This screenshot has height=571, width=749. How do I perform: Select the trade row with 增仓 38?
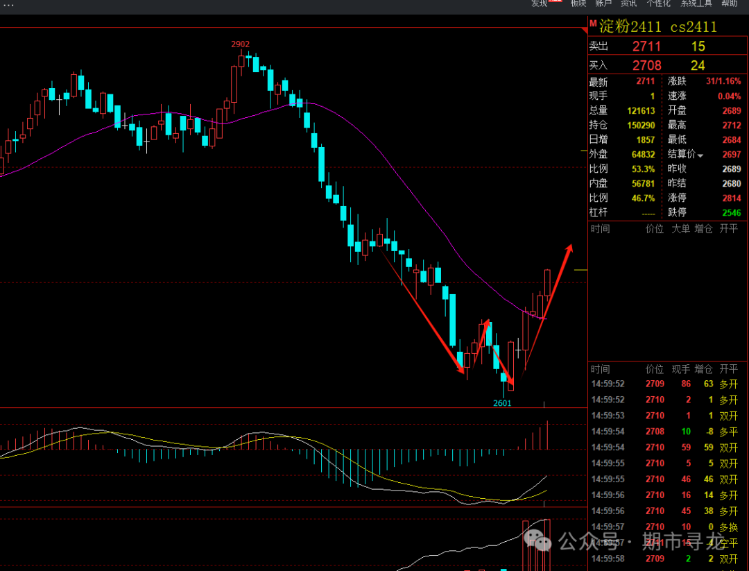tap(667, 511)
